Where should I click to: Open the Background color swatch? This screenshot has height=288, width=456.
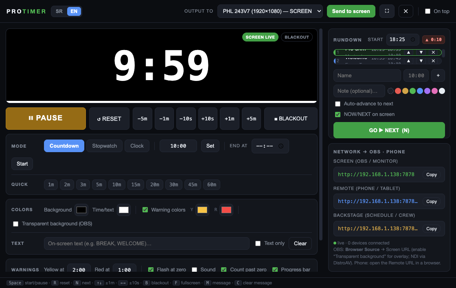click(x=81, y=210)
